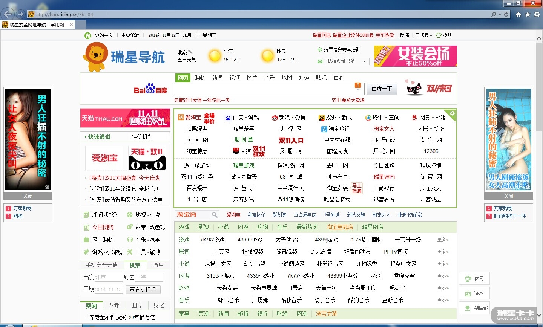Click the 百度一下 search button
Viewport: 543px width, 327px height.
382,89
